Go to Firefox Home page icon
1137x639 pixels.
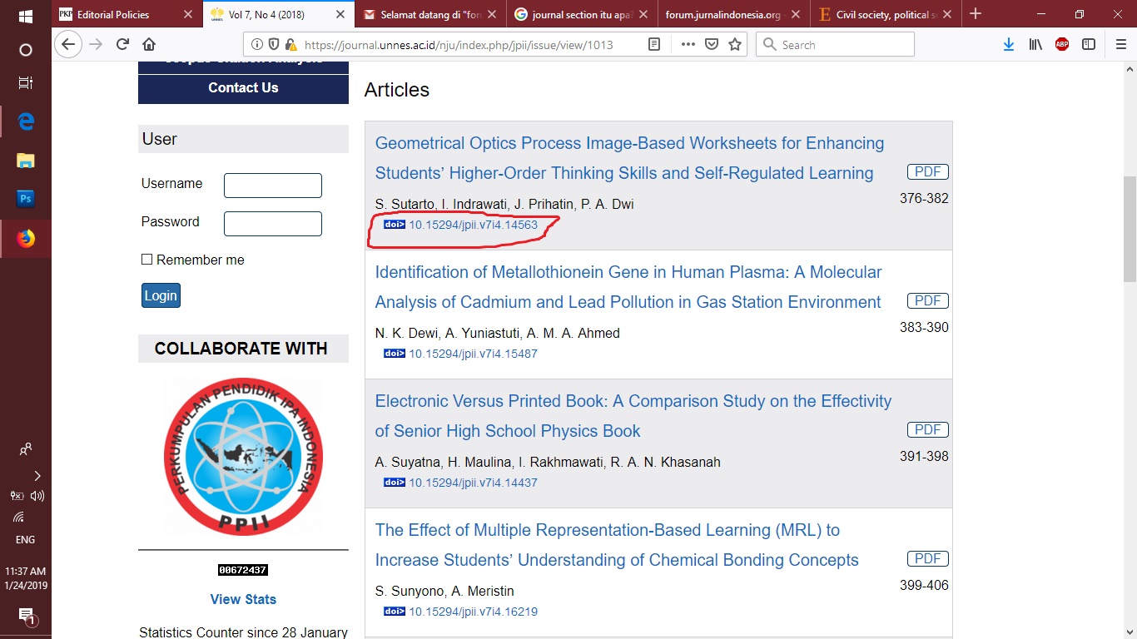pyautogui.click(x=149, y=45)
